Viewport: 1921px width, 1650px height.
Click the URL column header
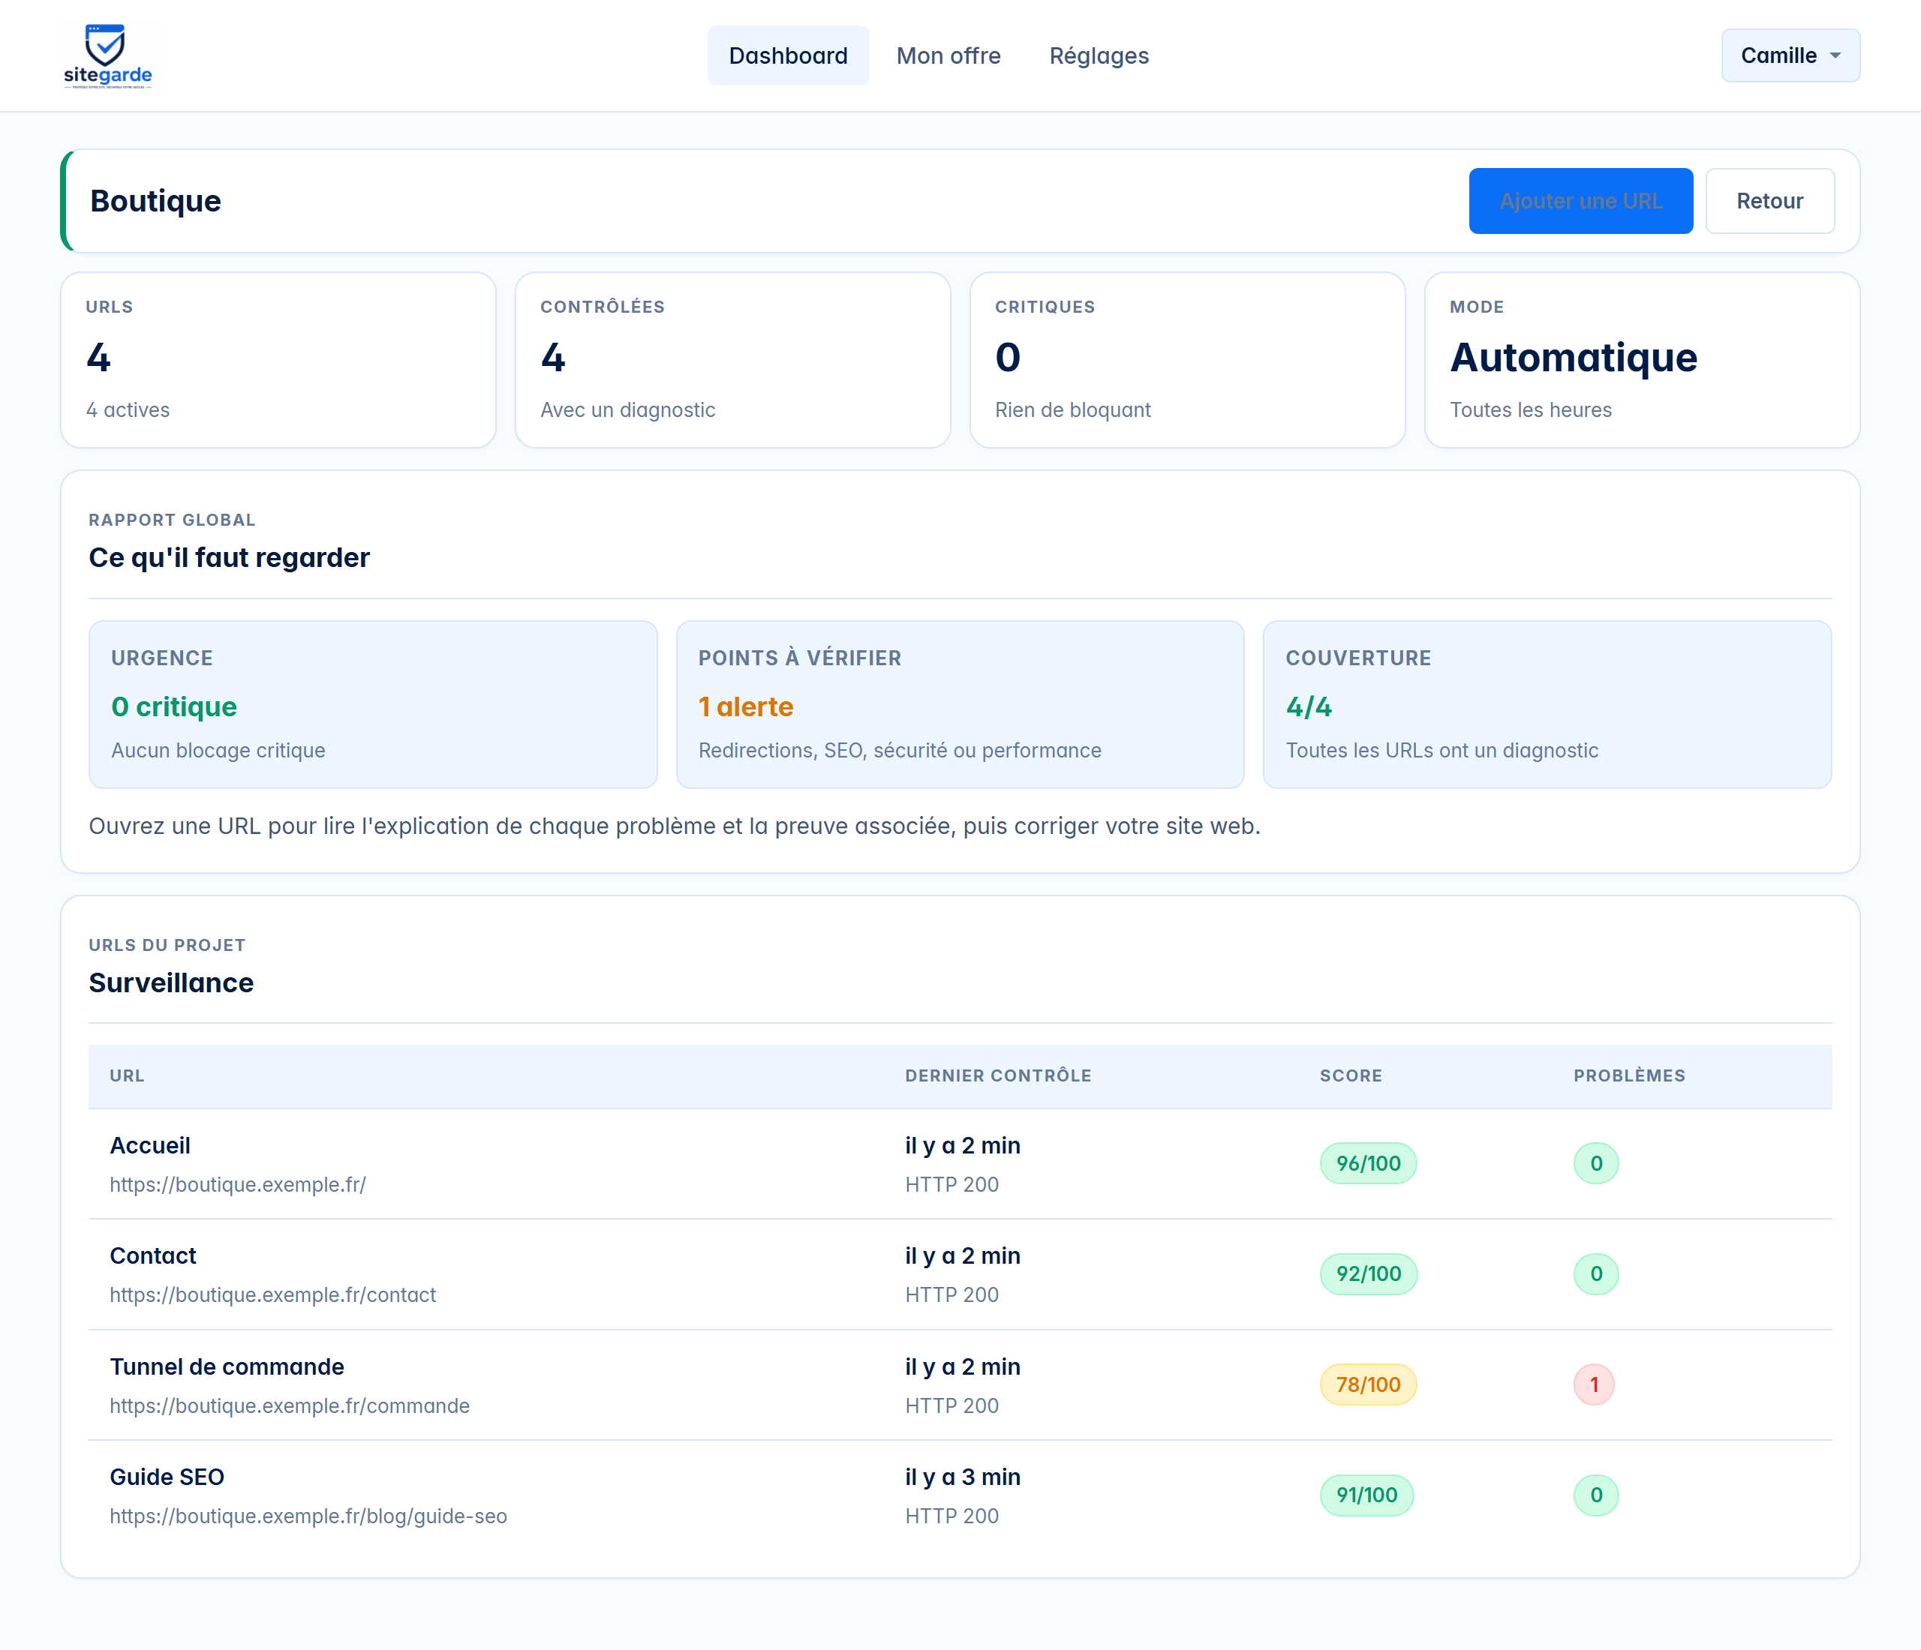point(127,1075)
